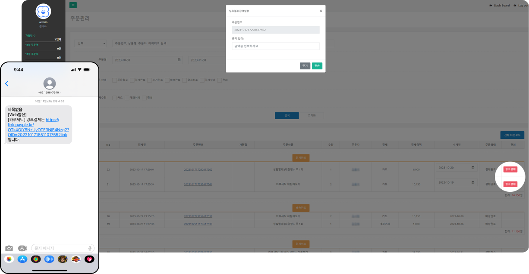Viewport: 529px width, 274px height.
Task: Go to Dash Board in top bar
Action: coord(499,6)
